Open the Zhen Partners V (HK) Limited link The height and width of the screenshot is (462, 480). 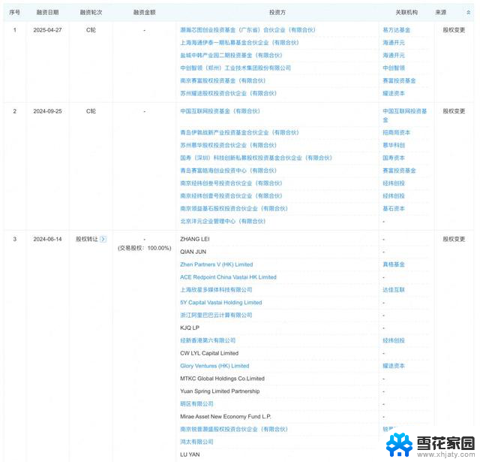tap(217, 264)
